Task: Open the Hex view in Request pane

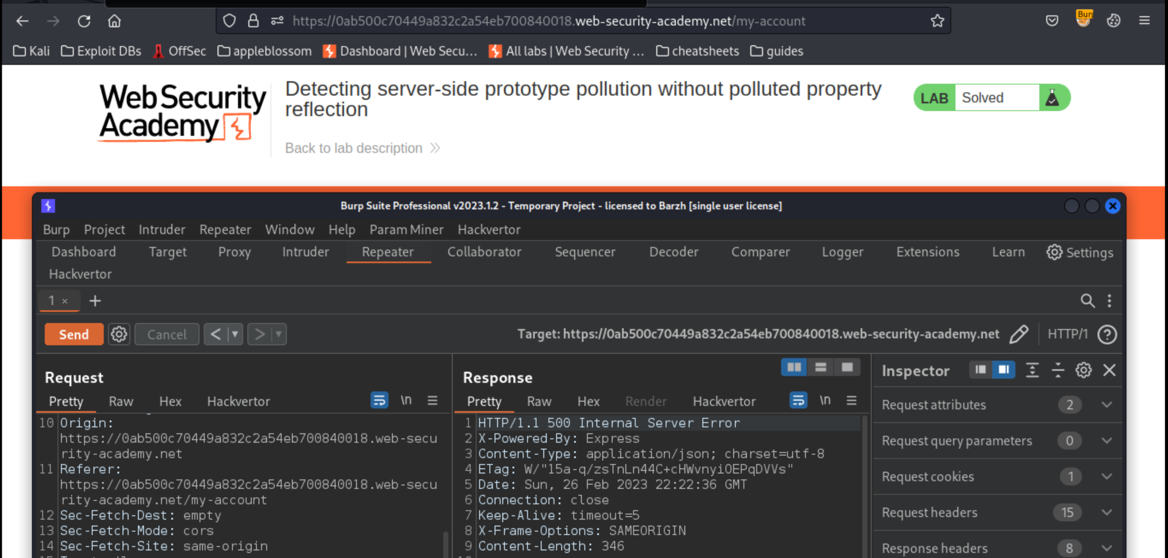Action: point(170,401)
